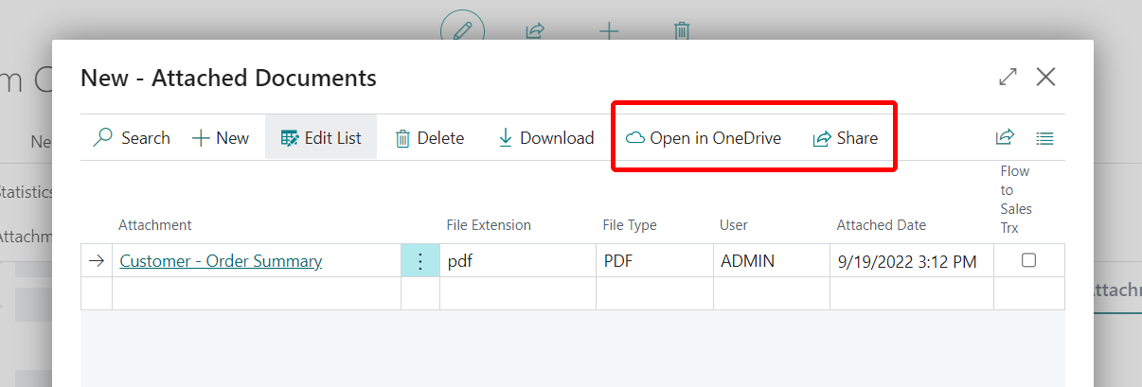Click the Attached Date column header
1142x387 pixels.
[x=881, y=225]
